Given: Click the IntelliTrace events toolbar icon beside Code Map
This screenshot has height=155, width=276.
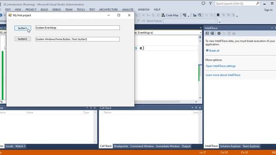Looking at the screenshot, I should 184,15.
